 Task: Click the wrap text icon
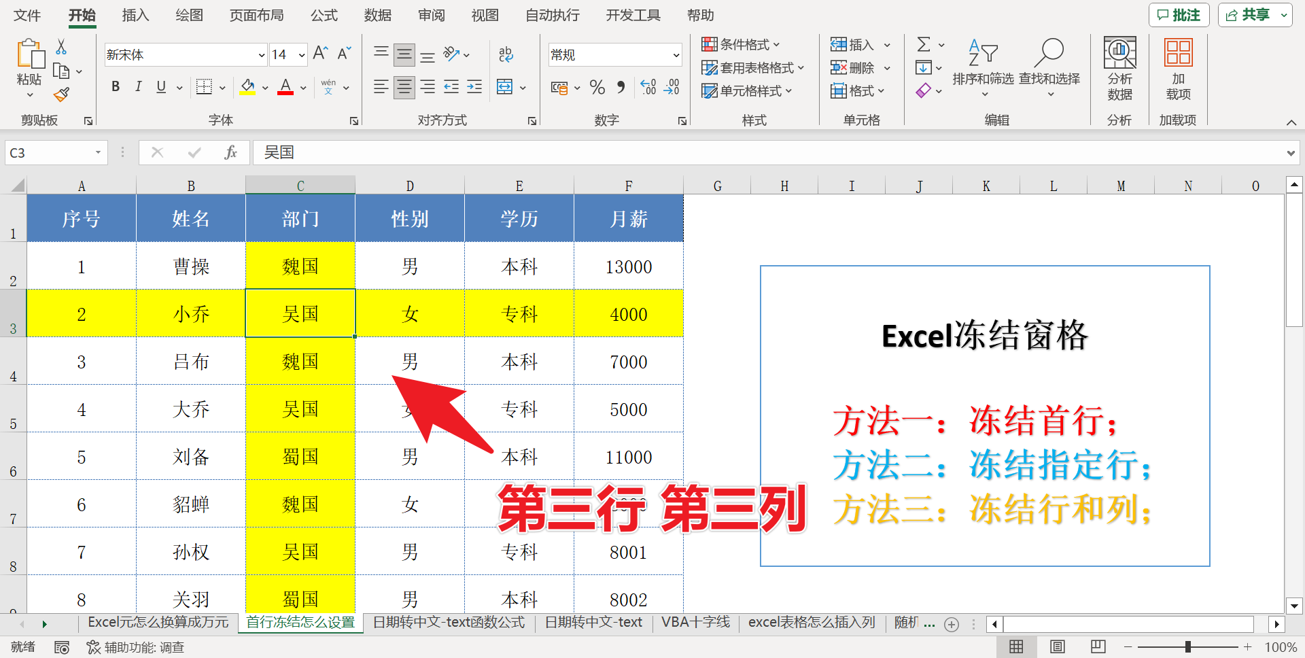pyautogui.click(x=506, y=54)
